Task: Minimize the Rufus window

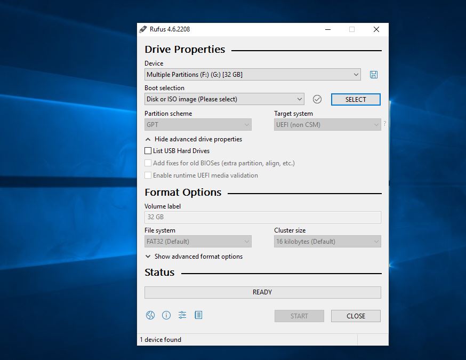Action: click(328, 29)
